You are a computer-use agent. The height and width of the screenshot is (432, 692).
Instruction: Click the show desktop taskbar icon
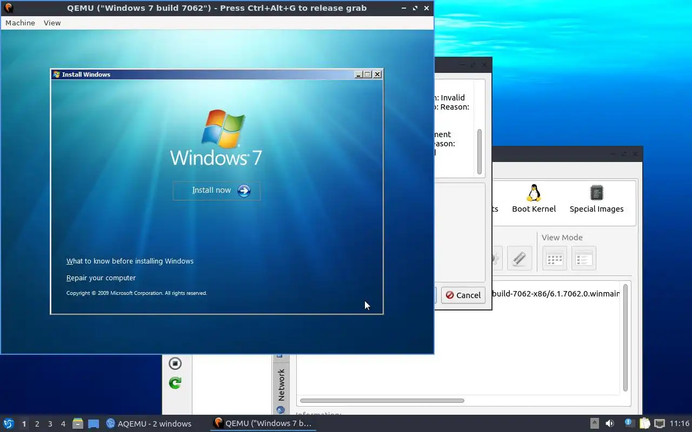tap(94, 424)
